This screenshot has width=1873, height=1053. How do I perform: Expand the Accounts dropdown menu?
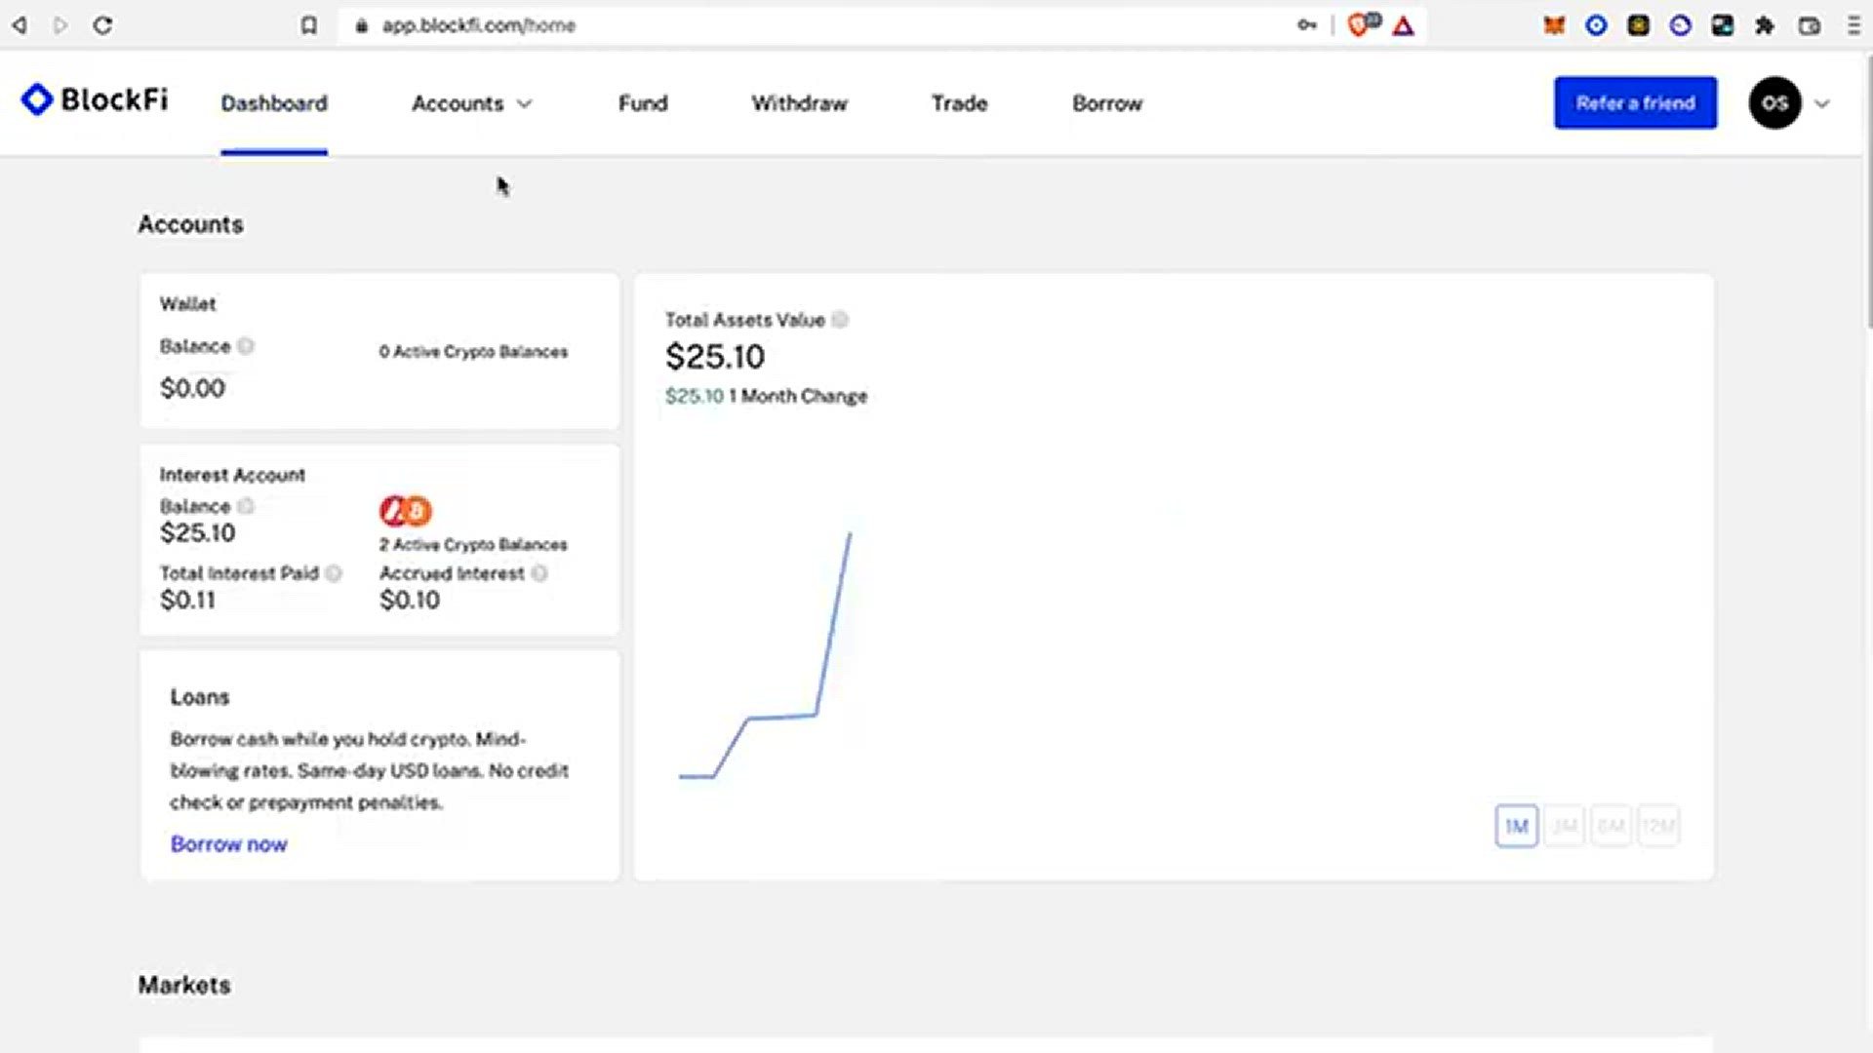471,103
